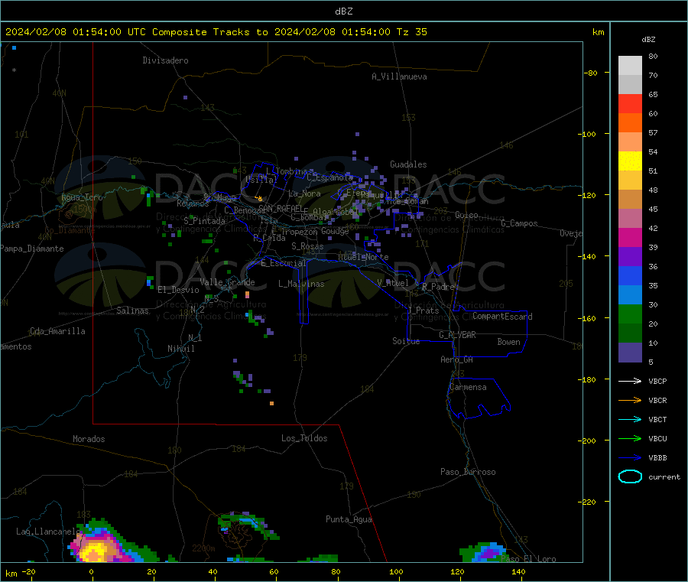This screenshot has width=688, height=582.
Task: Pick the 39 dBZ magenta legend swatch
Action: click(x=630, y=237)
